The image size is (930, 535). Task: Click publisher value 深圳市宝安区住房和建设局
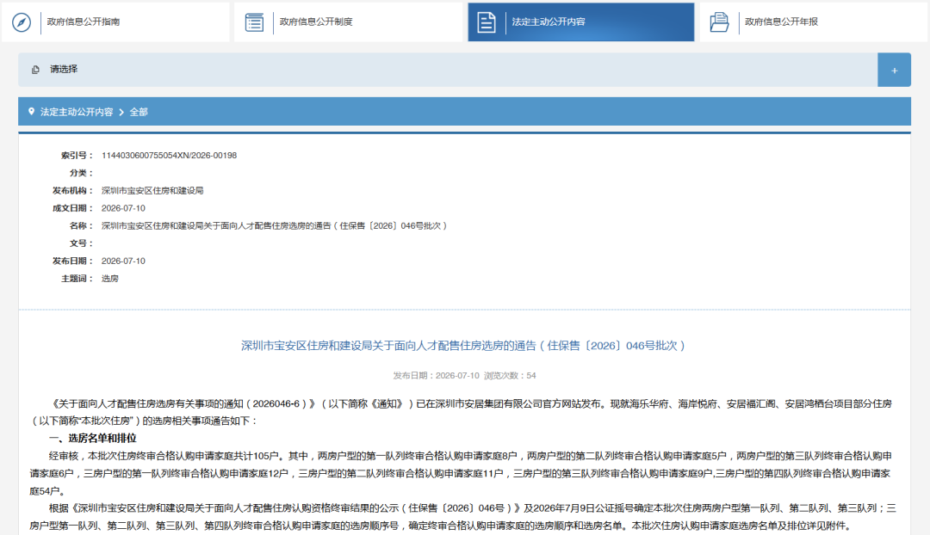152,190
